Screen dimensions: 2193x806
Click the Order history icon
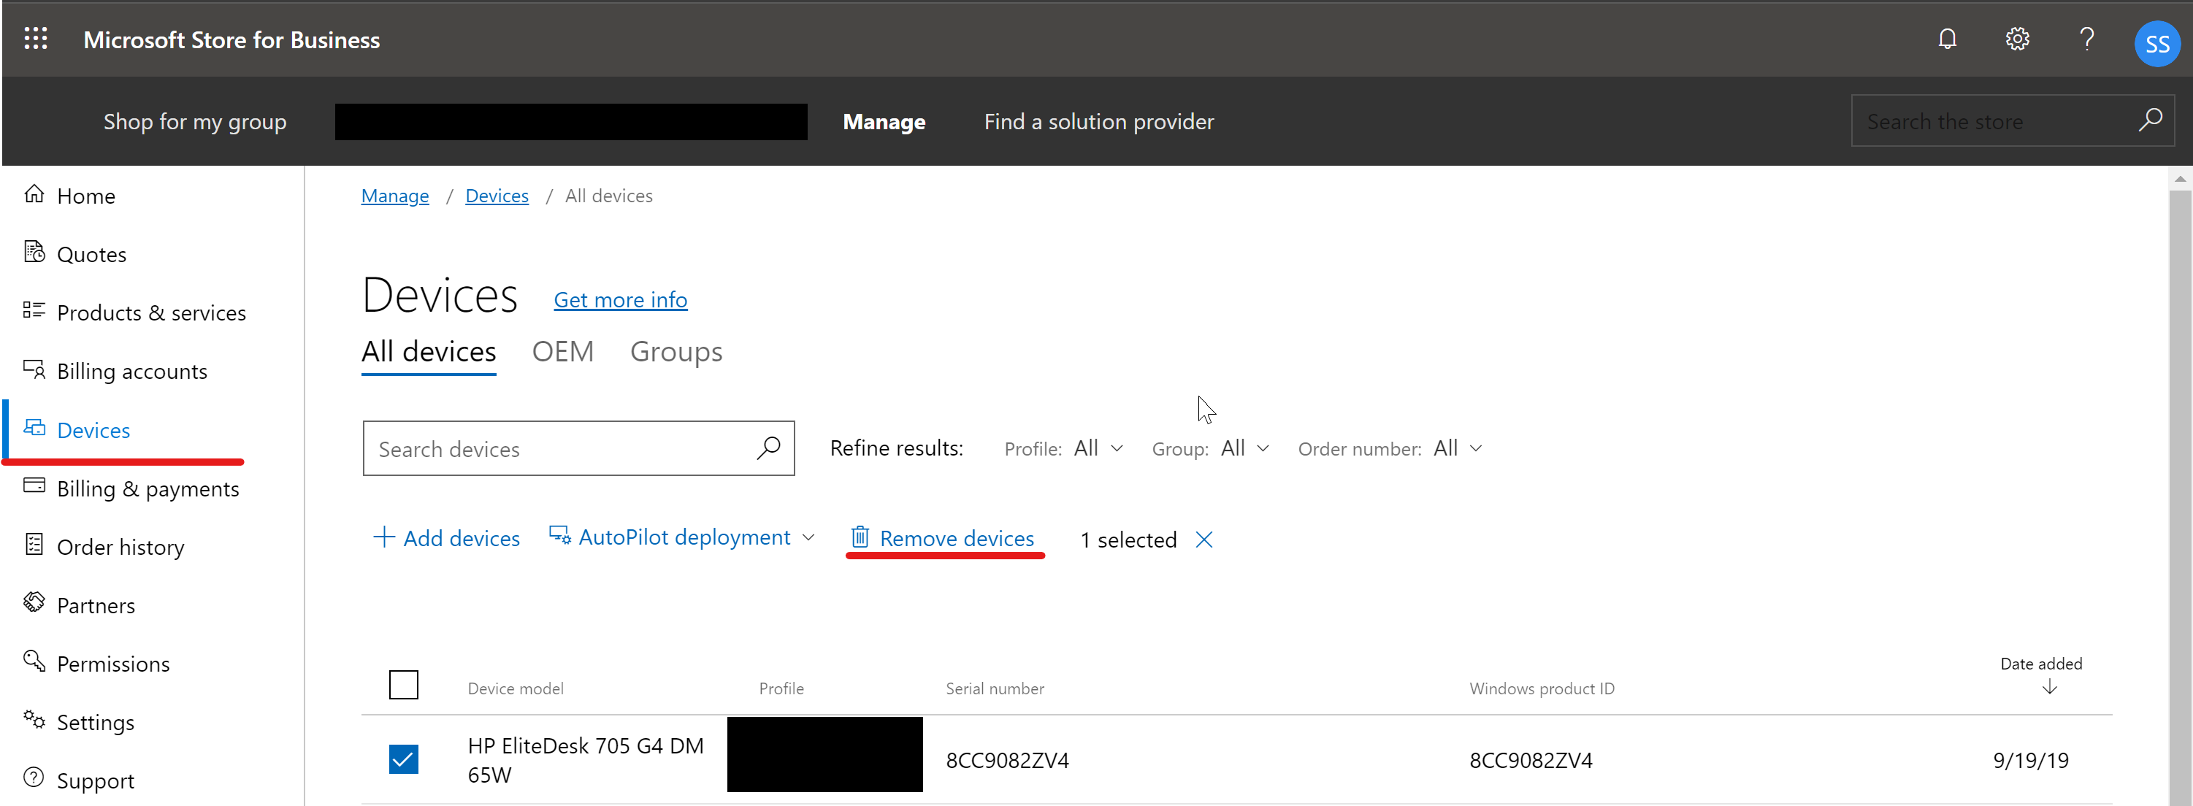click(x=34, y=545)
